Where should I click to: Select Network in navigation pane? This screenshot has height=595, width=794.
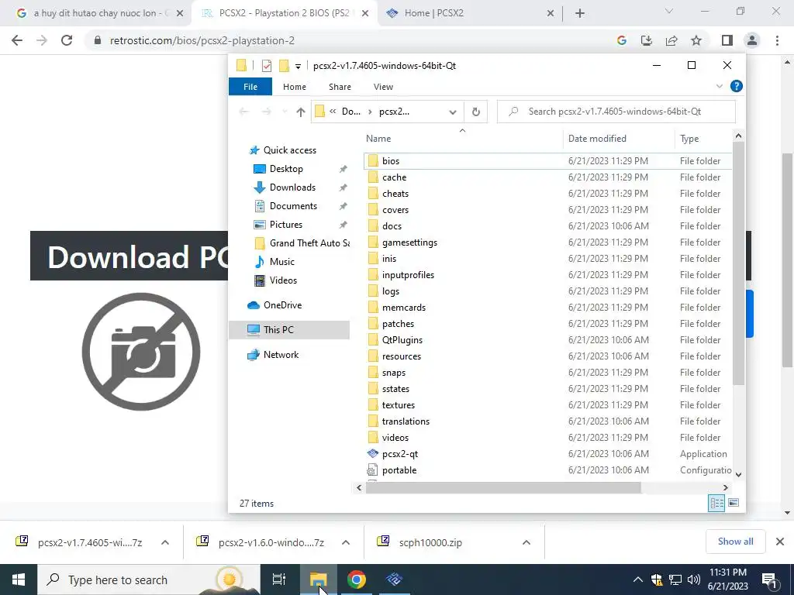pos(281,355)
